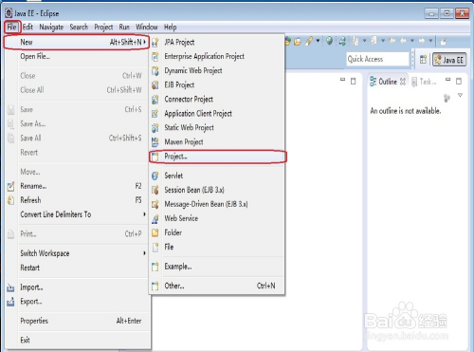The height and width of the screenshot is (352, 474).
Task: Click the Export icon in File menu
Action: (x=10, y=302)
